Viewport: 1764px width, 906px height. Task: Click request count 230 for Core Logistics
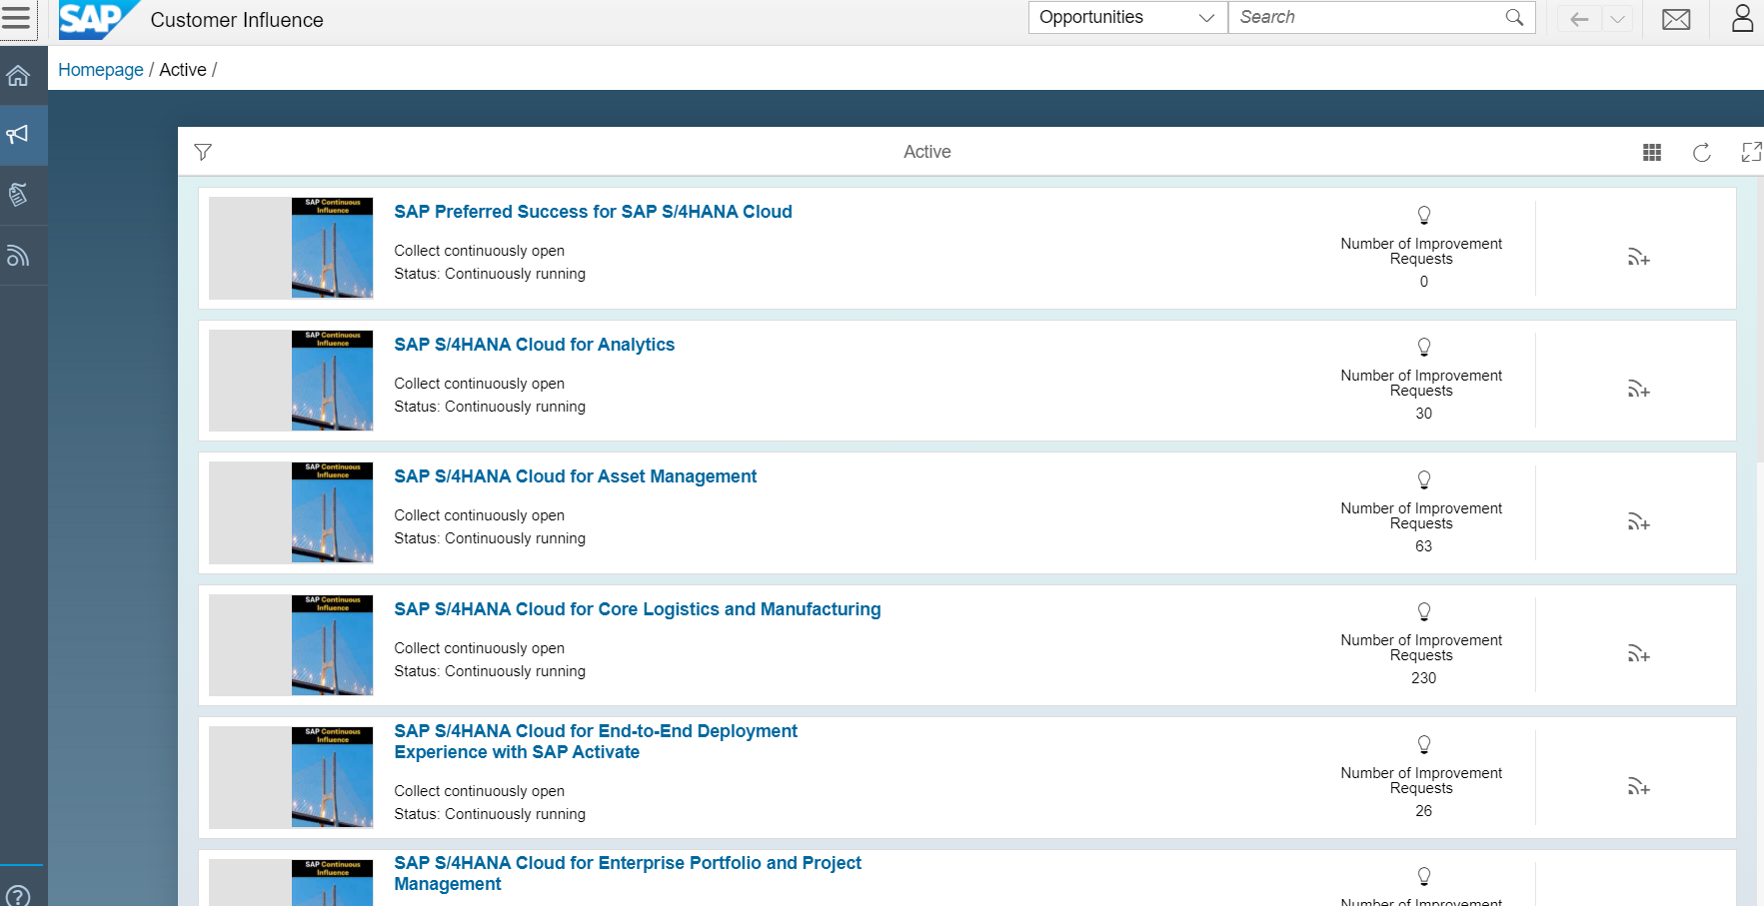coord(1423,678)
